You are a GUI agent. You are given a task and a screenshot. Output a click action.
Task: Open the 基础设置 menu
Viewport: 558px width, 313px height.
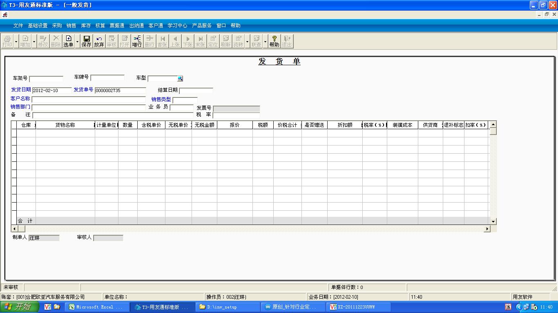coord(38,26)
